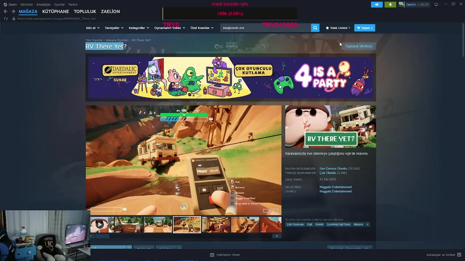This screenshot has width=465, height=261.
Task: Open publisher Nuggets Entertainment link
Action: 336,191
